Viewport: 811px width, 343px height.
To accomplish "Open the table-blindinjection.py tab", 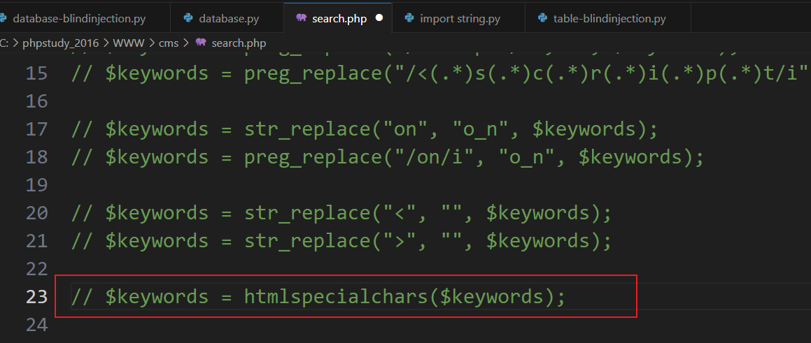I will coord(608,19).
